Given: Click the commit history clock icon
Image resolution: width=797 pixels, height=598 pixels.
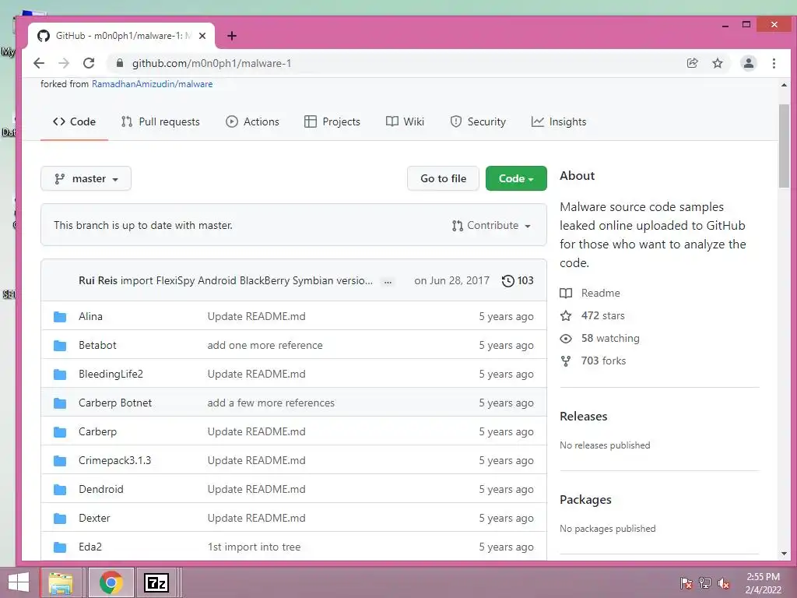Looking at the screenshot, I should pos(507,280).
